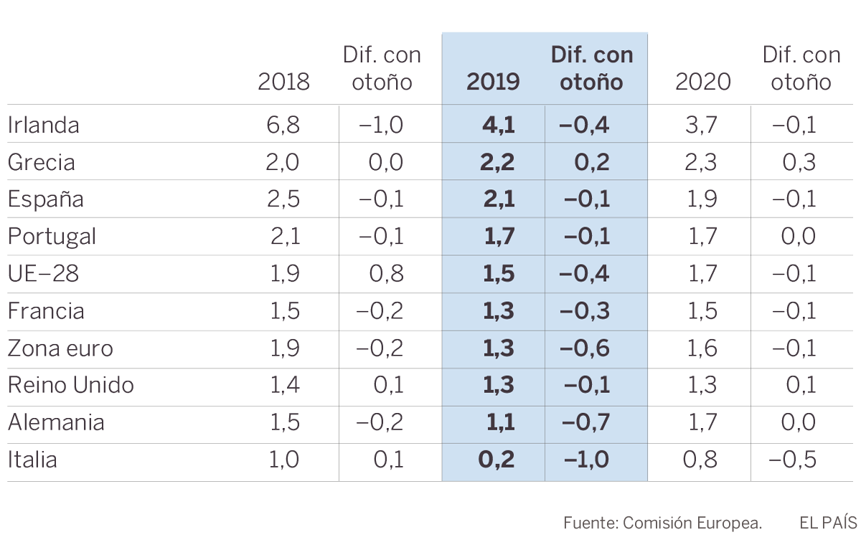
Task: Select the Reino Unido row label
Action: click(70, 386)
